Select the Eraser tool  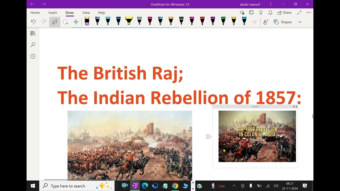(x=87, y=21)
